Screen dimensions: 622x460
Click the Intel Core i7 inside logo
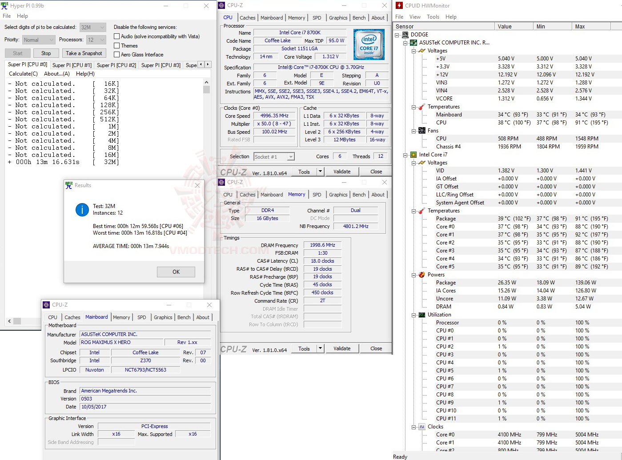click(x=369, y=44)
